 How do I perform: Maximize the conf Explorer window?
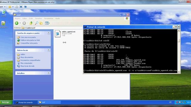[124, 15]
